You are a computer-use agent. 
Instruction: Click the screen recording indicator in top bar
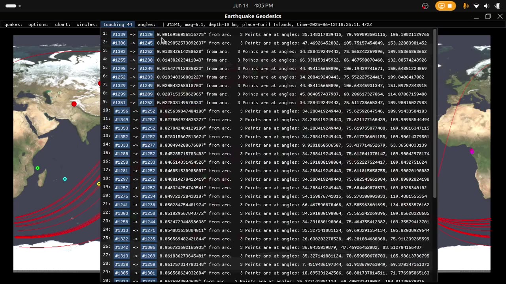(x=446, y=6)
